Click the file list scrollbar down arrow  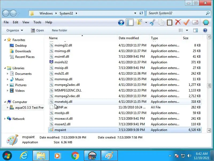click(209, 130)
